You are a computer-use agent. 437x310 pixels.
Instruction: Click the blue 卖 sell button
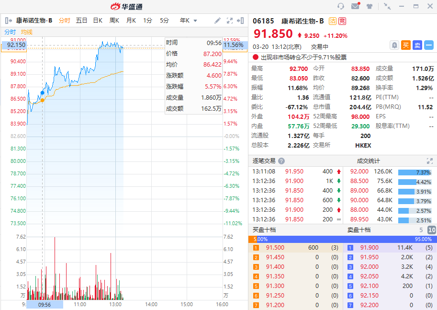tap(417, 45)
